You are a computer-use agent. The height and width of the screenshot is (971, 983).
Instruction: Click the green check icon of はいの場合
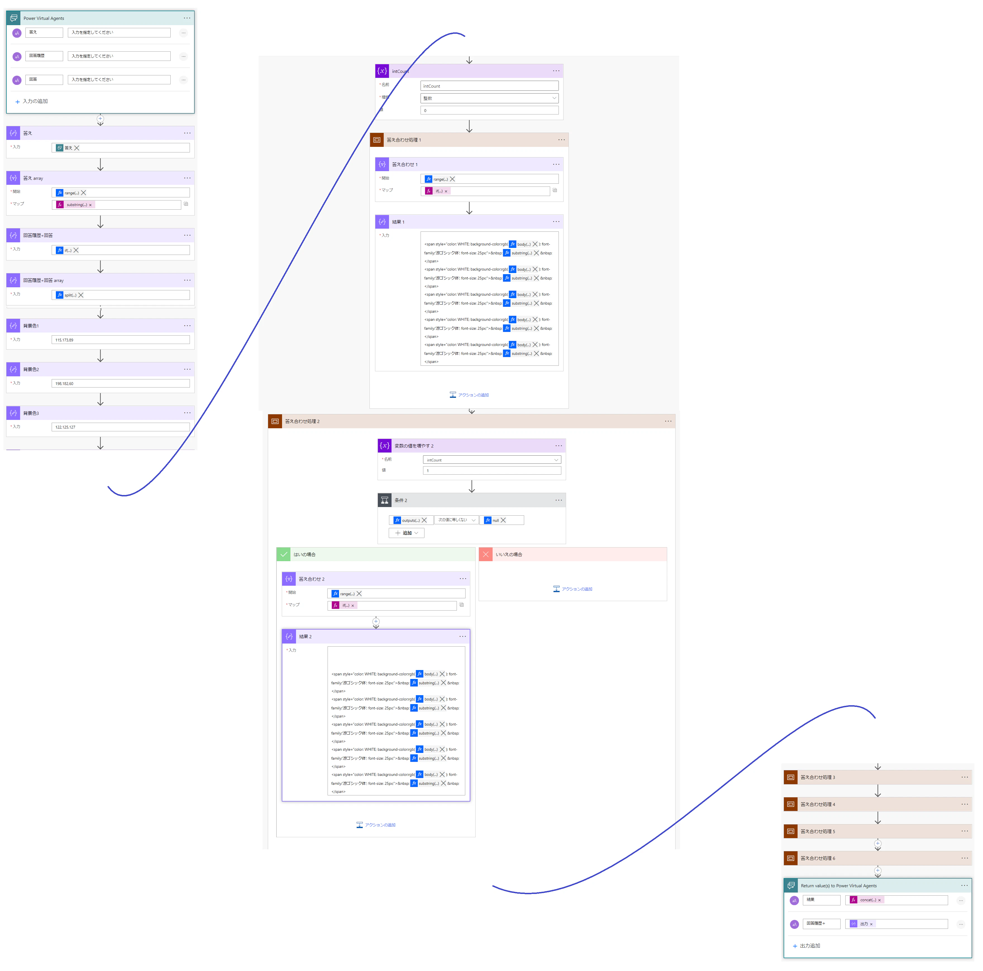click(284, 554)
